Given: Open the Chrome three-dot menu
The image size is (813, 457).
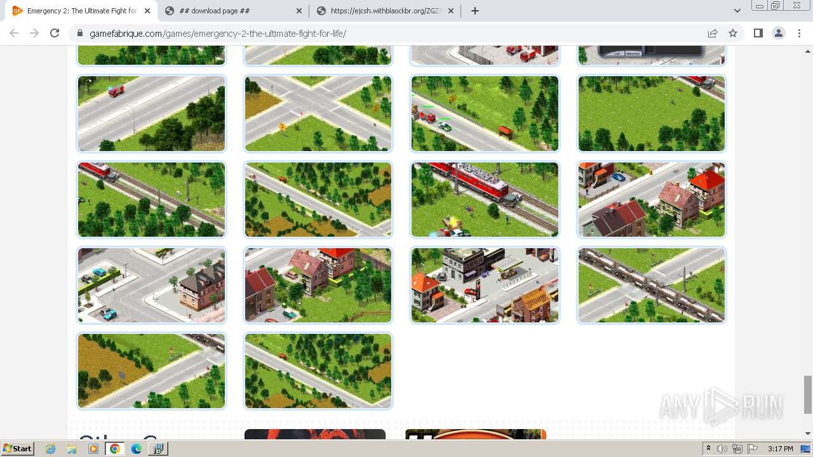Looking at the screenshot, I should click(799, 33).
